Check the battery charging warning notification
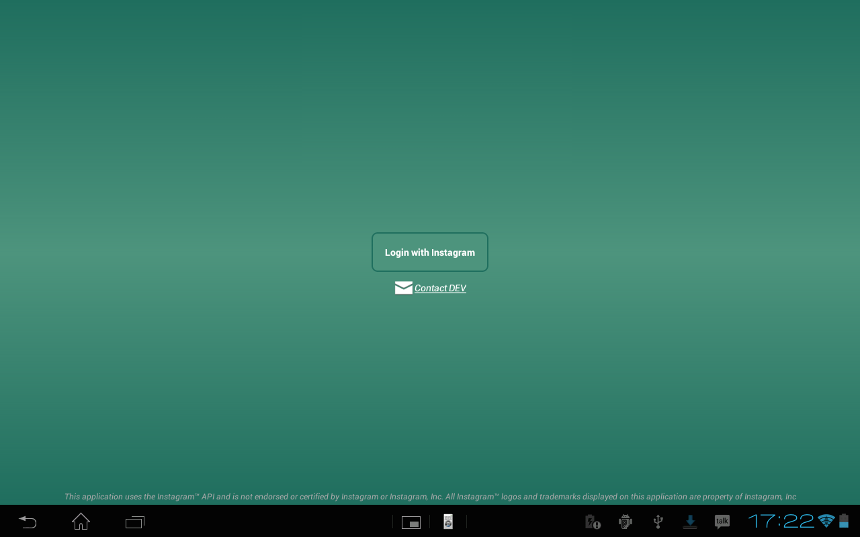The width and height of the screenshot is (860, 537). 592,522
